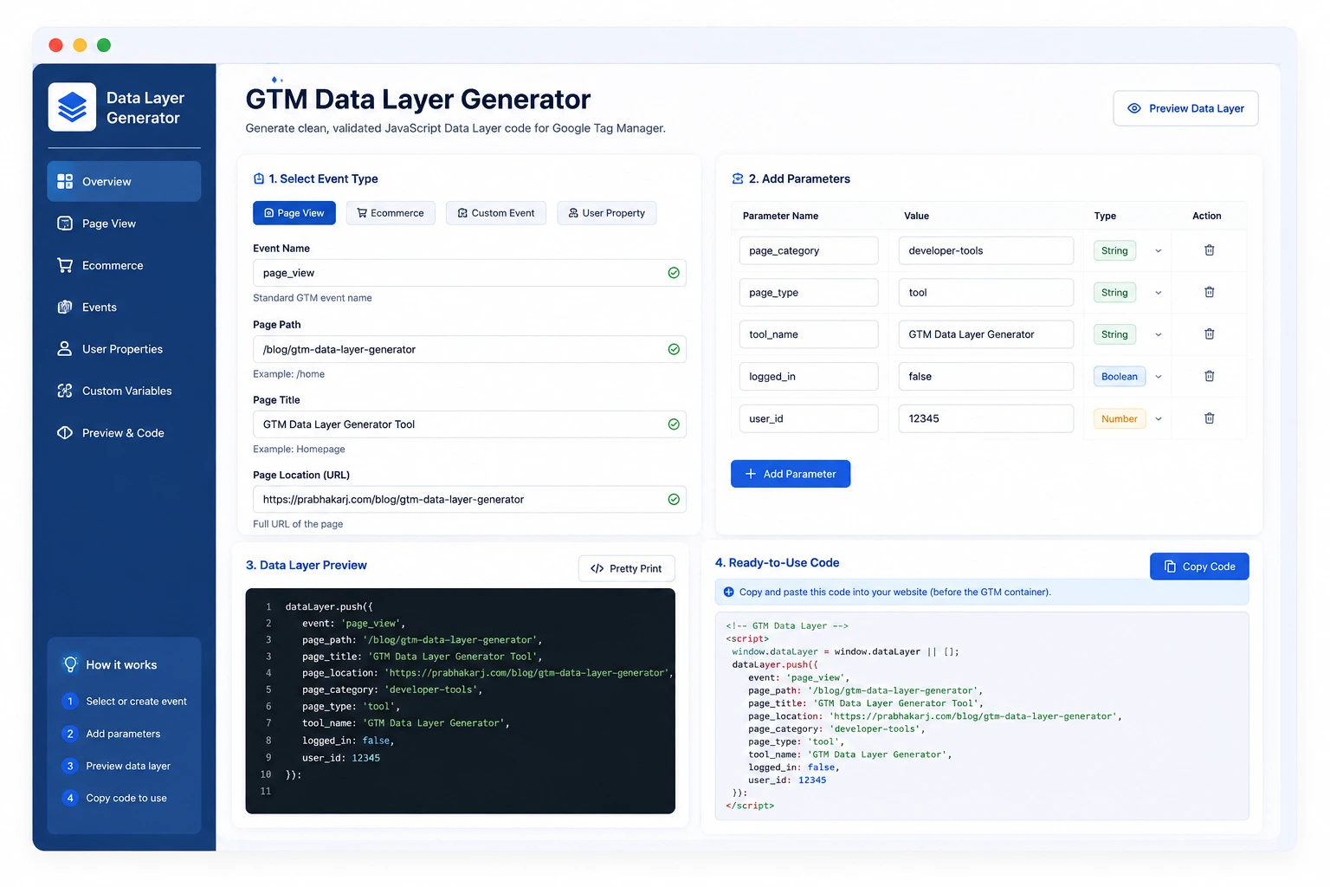Edit the 12345 value field
1330x887 pixels.
(x=985, y=418)
